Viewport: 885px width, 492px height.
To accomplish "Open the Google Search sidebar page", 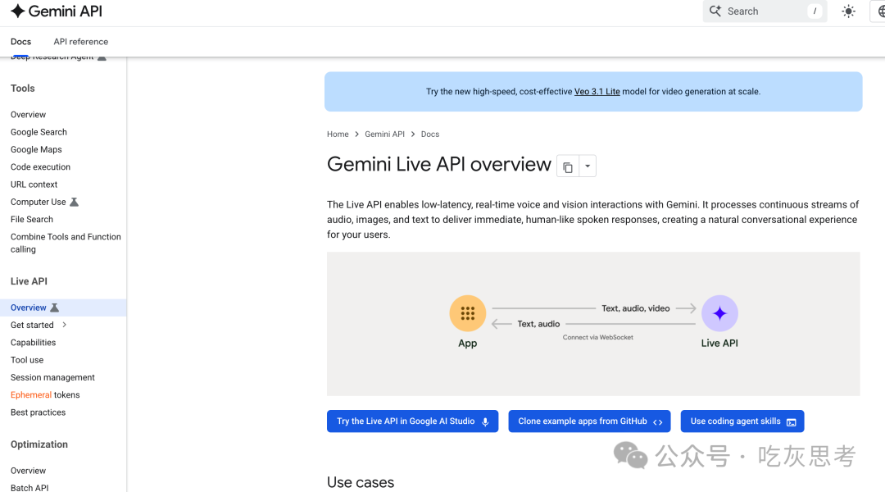I will 39,132.
